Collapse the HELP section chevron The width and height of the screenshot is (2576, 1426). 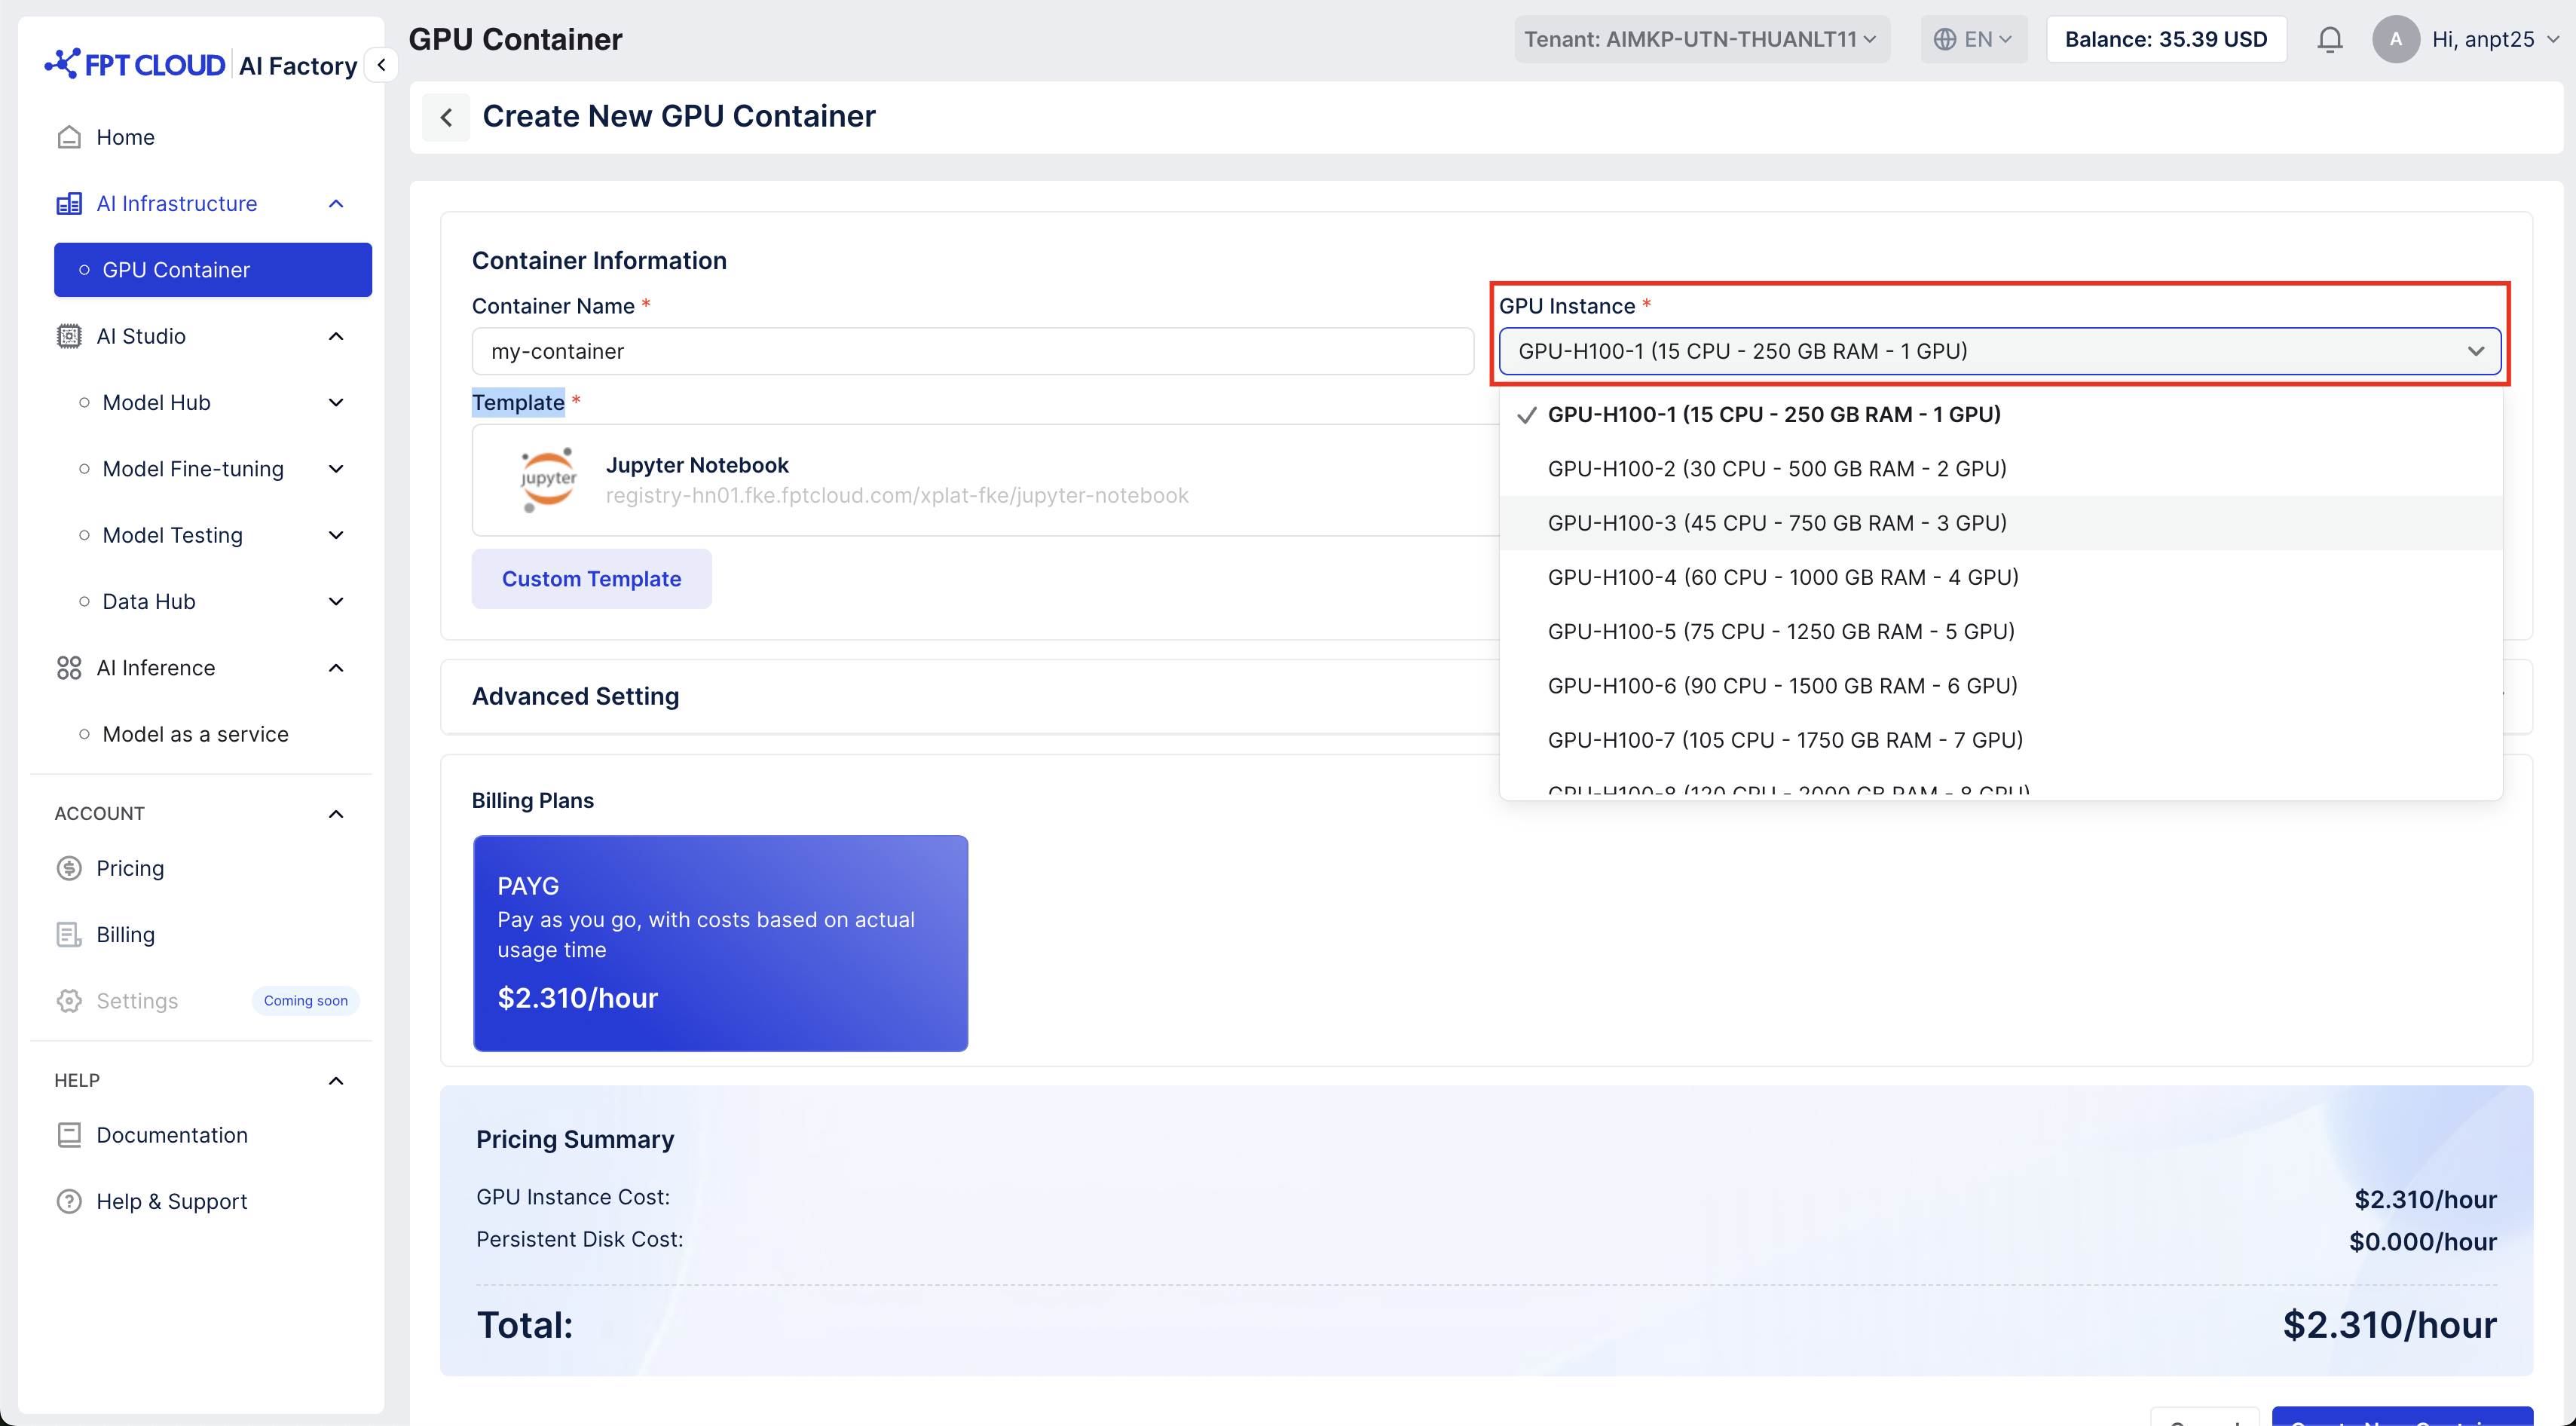tap(336, 1081)
